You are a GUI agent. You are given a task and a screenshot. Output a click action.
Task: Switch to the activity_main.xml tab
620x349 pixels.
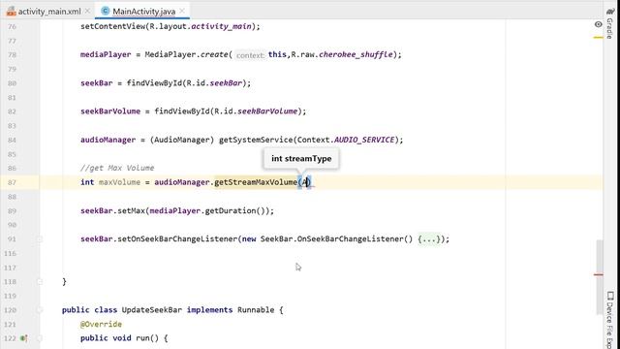[x=49, y=12]
